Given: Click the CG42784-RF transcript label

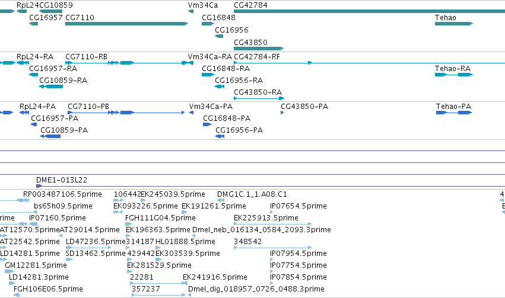Looking at the screenshot, I should click(257, 56).
